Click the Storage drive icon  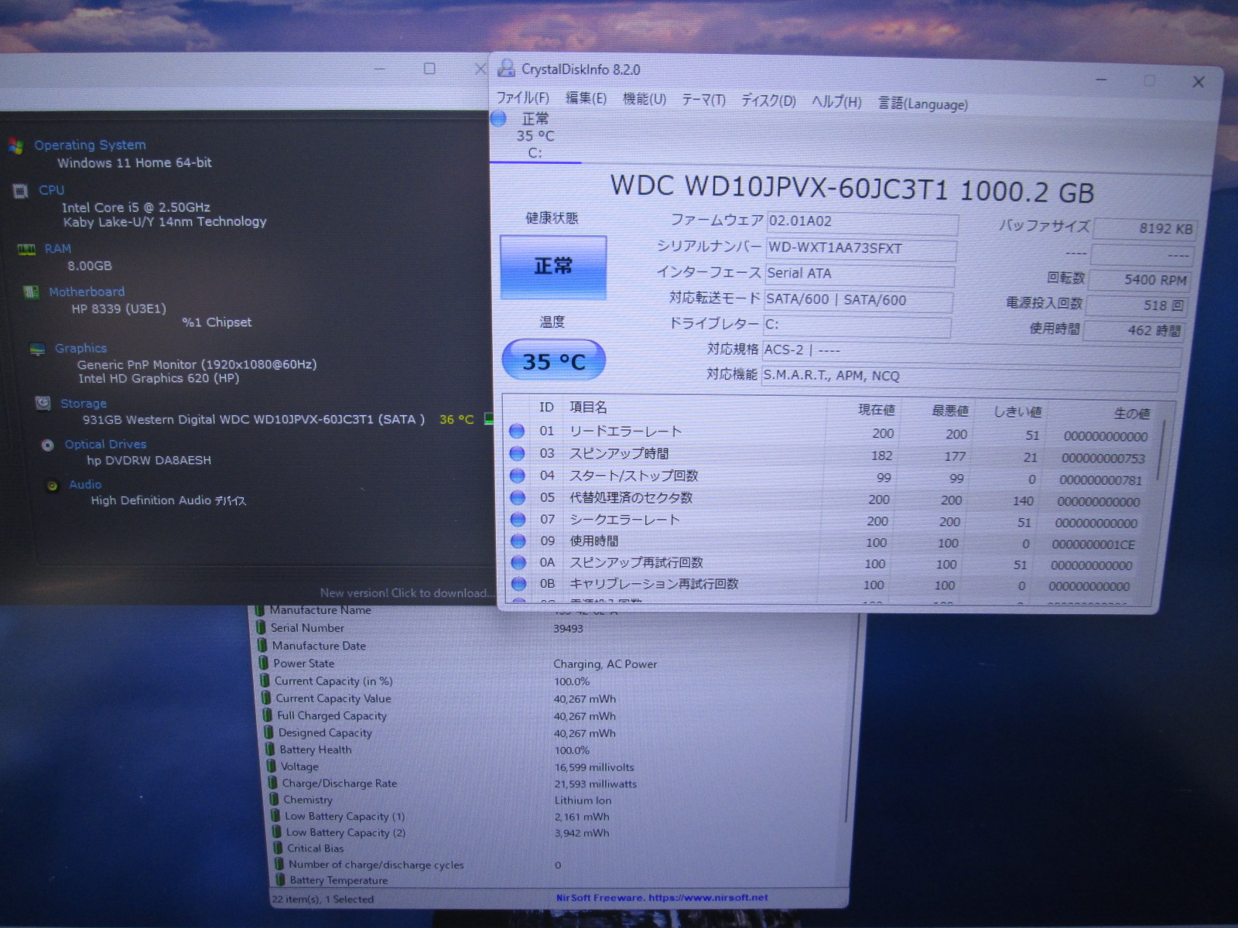click(43, 403)
